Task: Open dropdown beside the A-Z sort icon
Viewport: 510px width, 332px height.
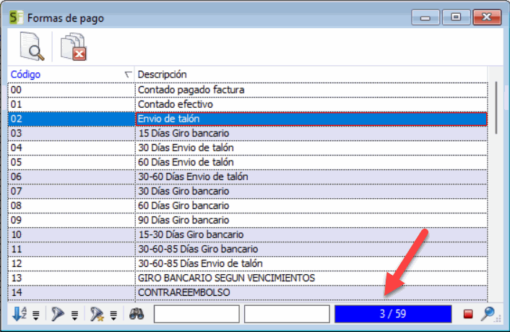Action: 36,315
